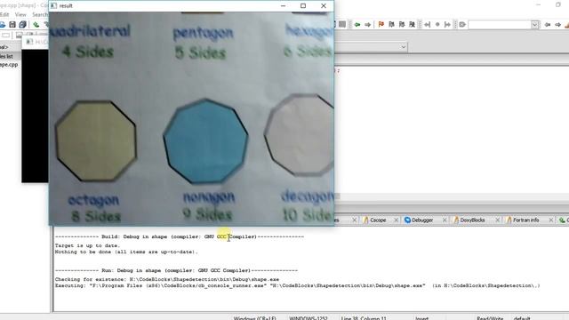Image resolution: width=569 pixels, height=320 pixels.
Task: Go to previous bookmark flag icon
Action: coord(391,24)
